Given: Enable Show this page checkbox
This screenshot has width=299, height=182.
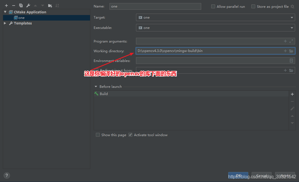Looking at the screenshot, I should 98,135.
